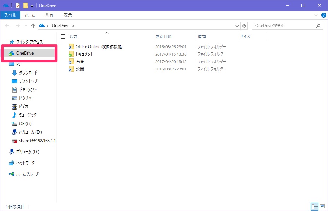Select the 画像 folder icon
328x211 pixels.
(x=71, y=62)
